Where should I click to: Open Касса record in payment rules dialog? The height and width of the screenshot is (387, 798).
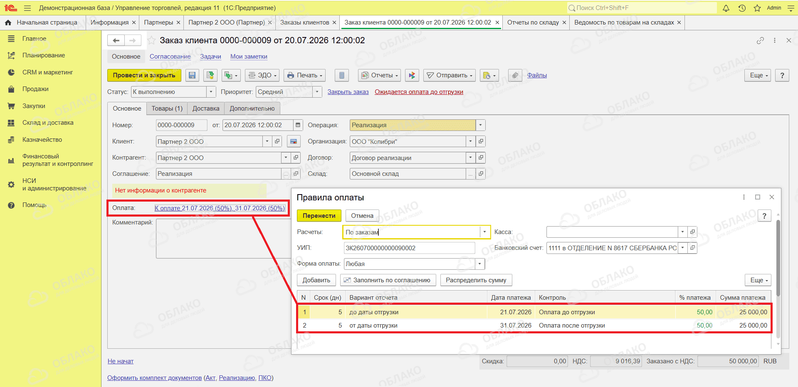(692, 232)
